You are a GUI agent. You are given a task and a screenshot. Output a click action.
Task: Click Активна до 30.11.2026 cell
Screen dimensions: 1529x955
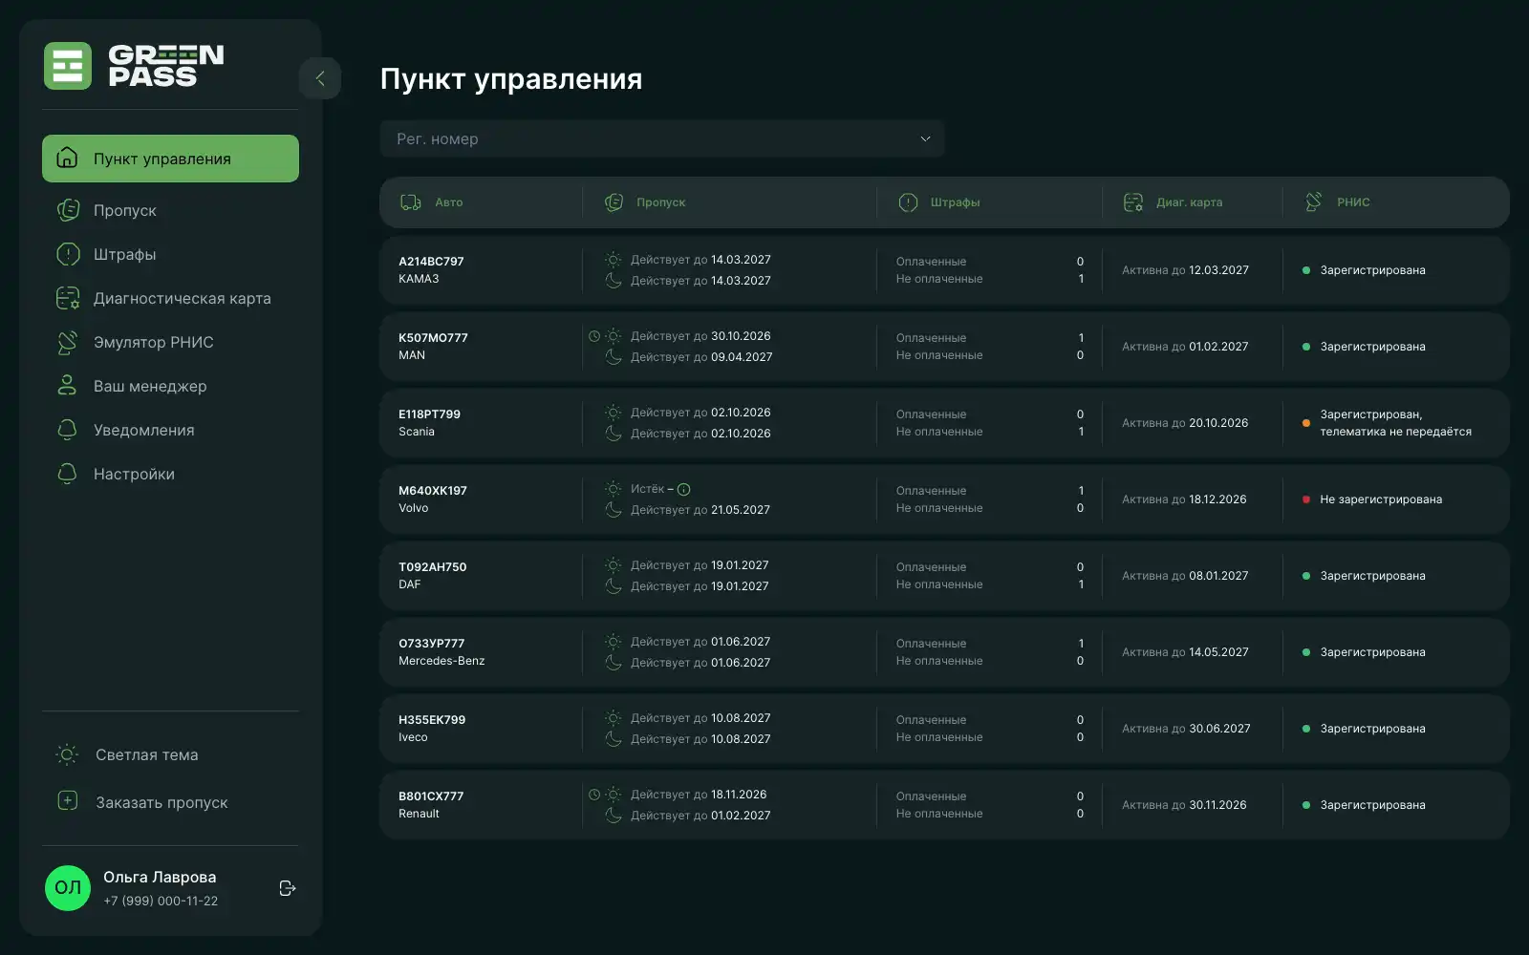click(1184, 805)
